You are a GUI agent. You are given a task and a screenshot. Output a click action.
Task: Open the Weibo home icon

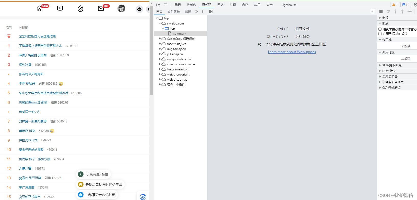pyautogui.click(x=40, y=9)
